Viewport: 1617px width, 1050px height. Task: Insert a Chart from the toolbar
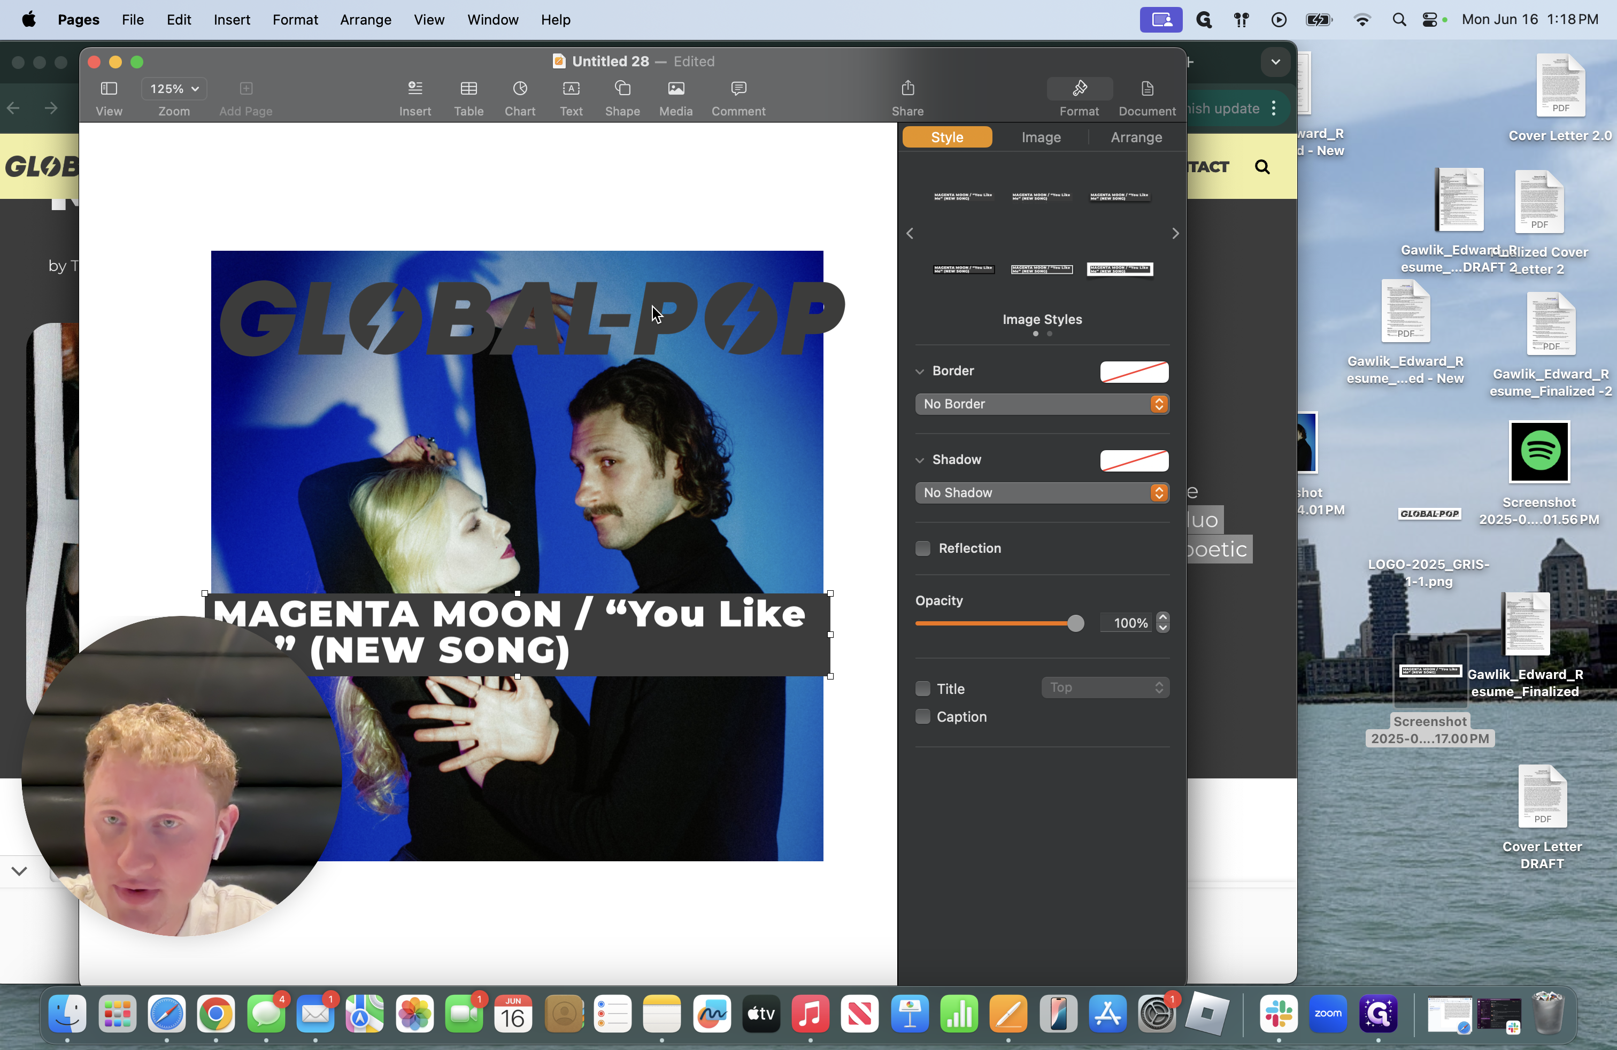[520, 89]
